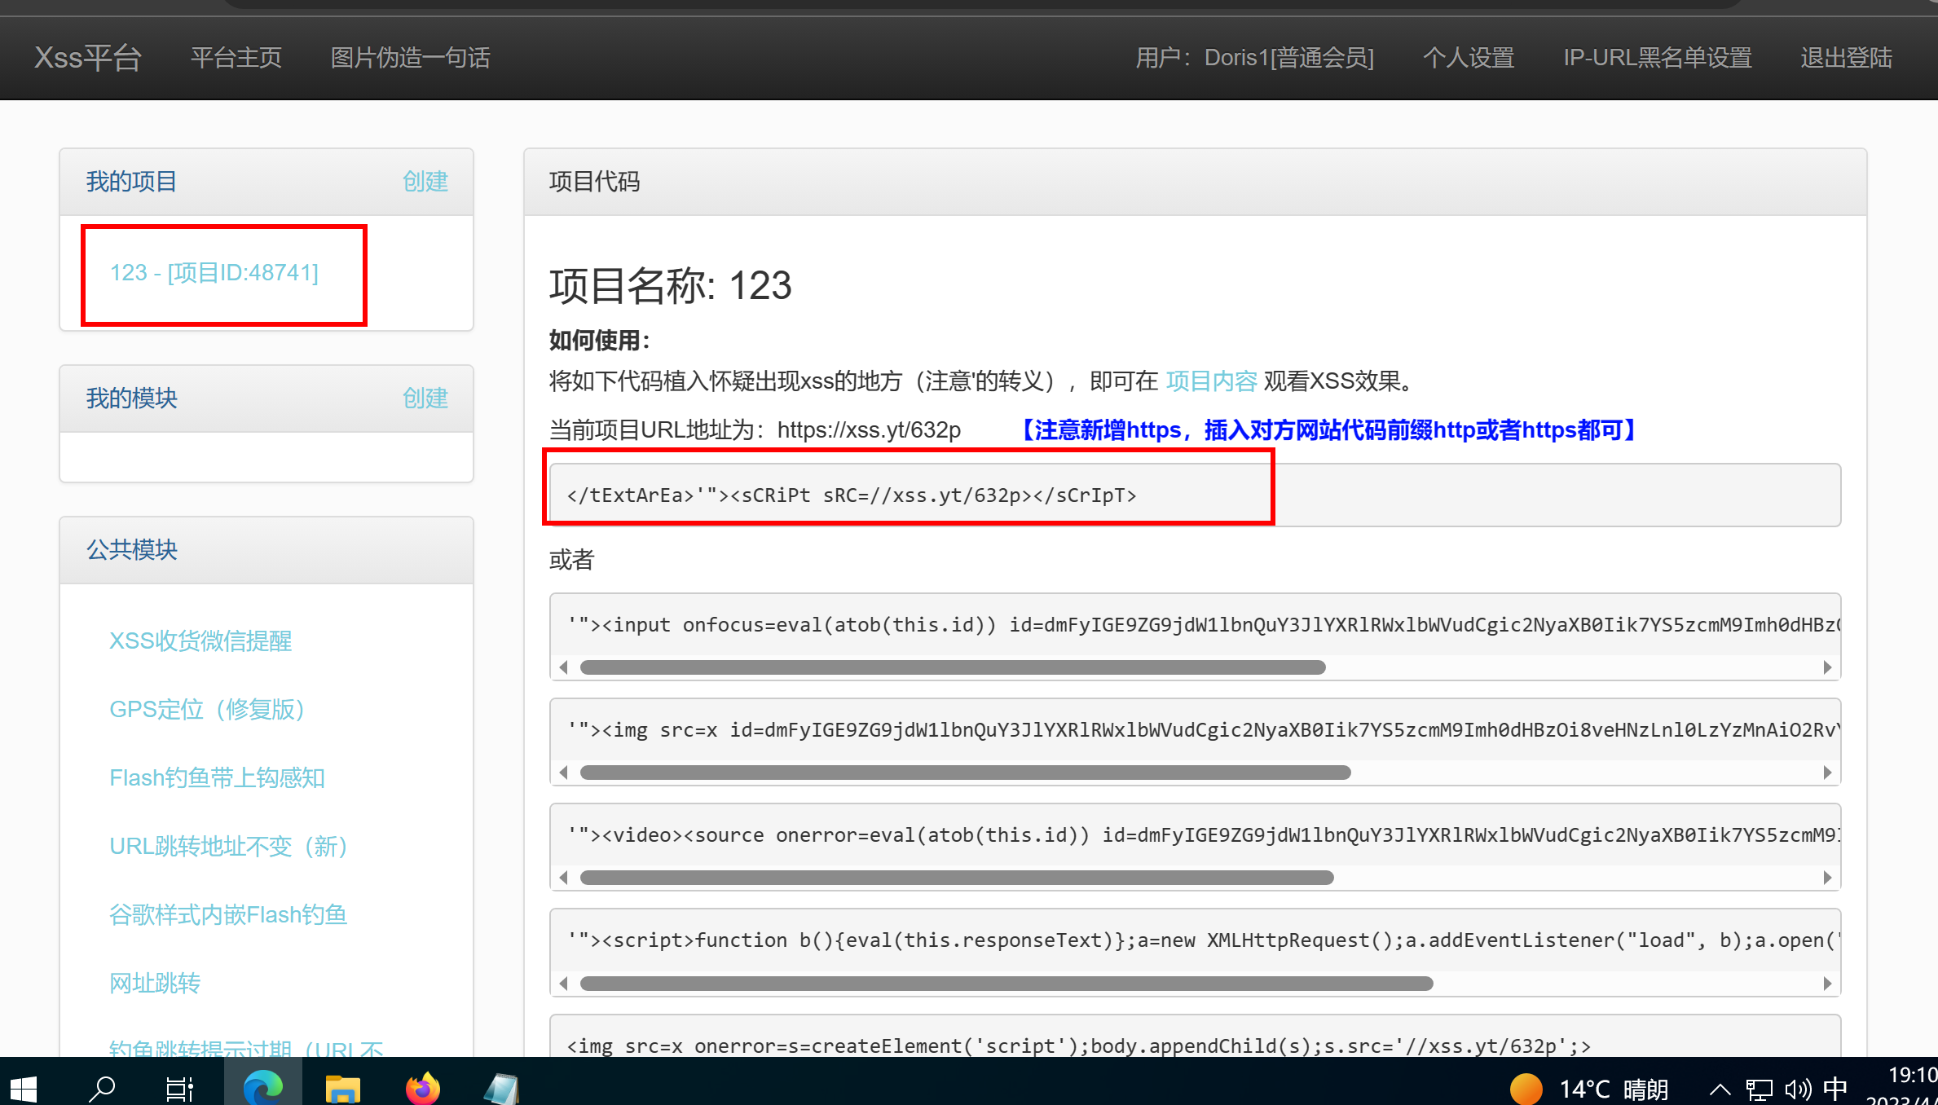1938x1105 pixels.
Task: Open the 平台主页 navigation item
Action: click(236, 57)
